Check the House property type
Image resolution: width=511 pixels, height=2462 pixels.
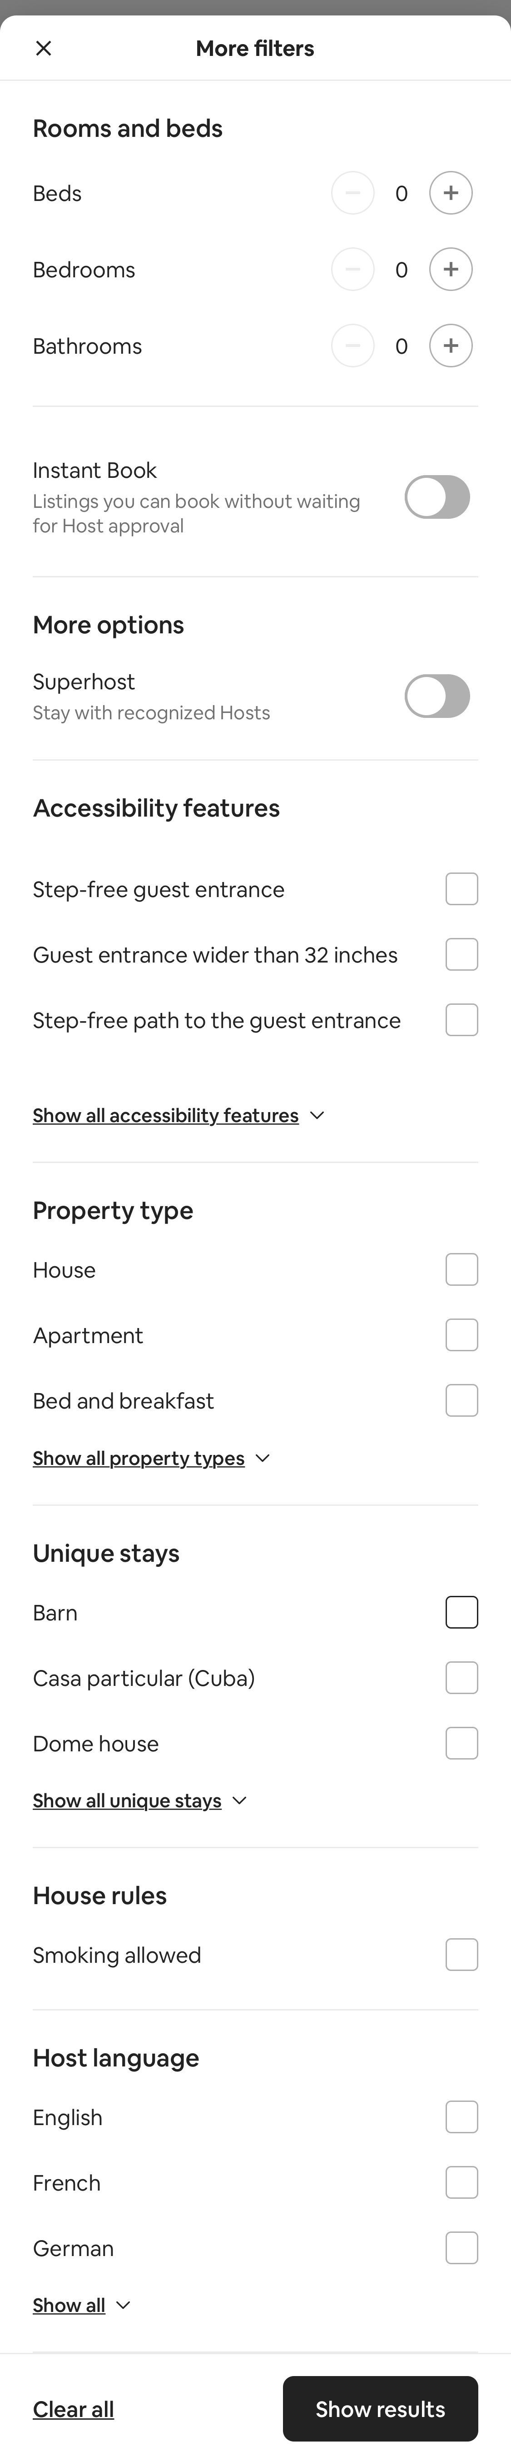pos(461,1269)
